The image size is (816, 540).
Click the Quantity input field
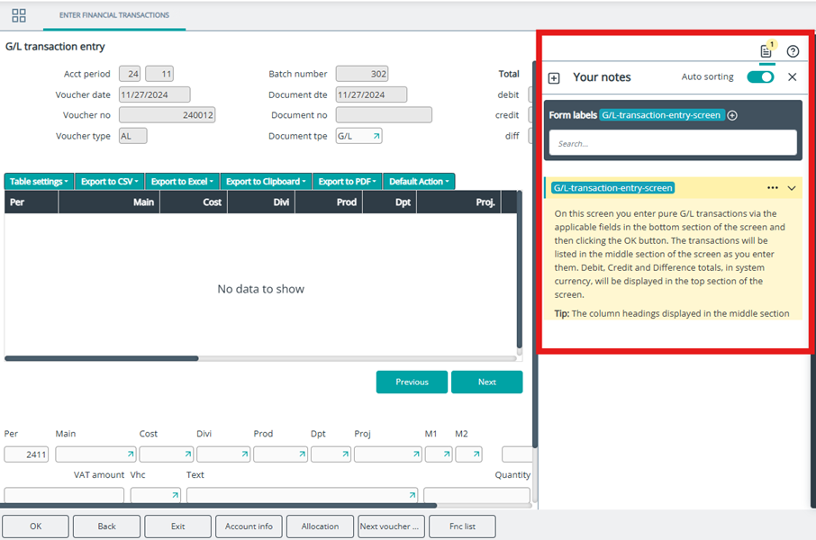coord(476,495)
